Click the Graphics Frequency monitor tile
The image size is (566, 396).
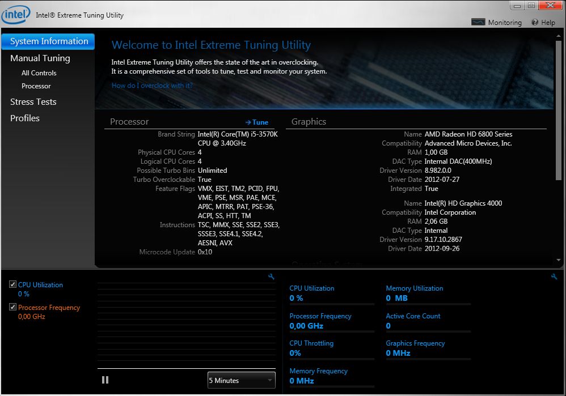pos(428,348)
